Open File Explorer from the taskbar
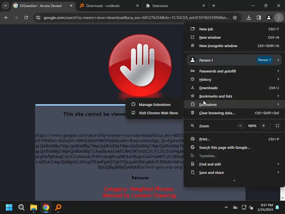Screen dimensions: 285x214 click(x=34, y=207)
